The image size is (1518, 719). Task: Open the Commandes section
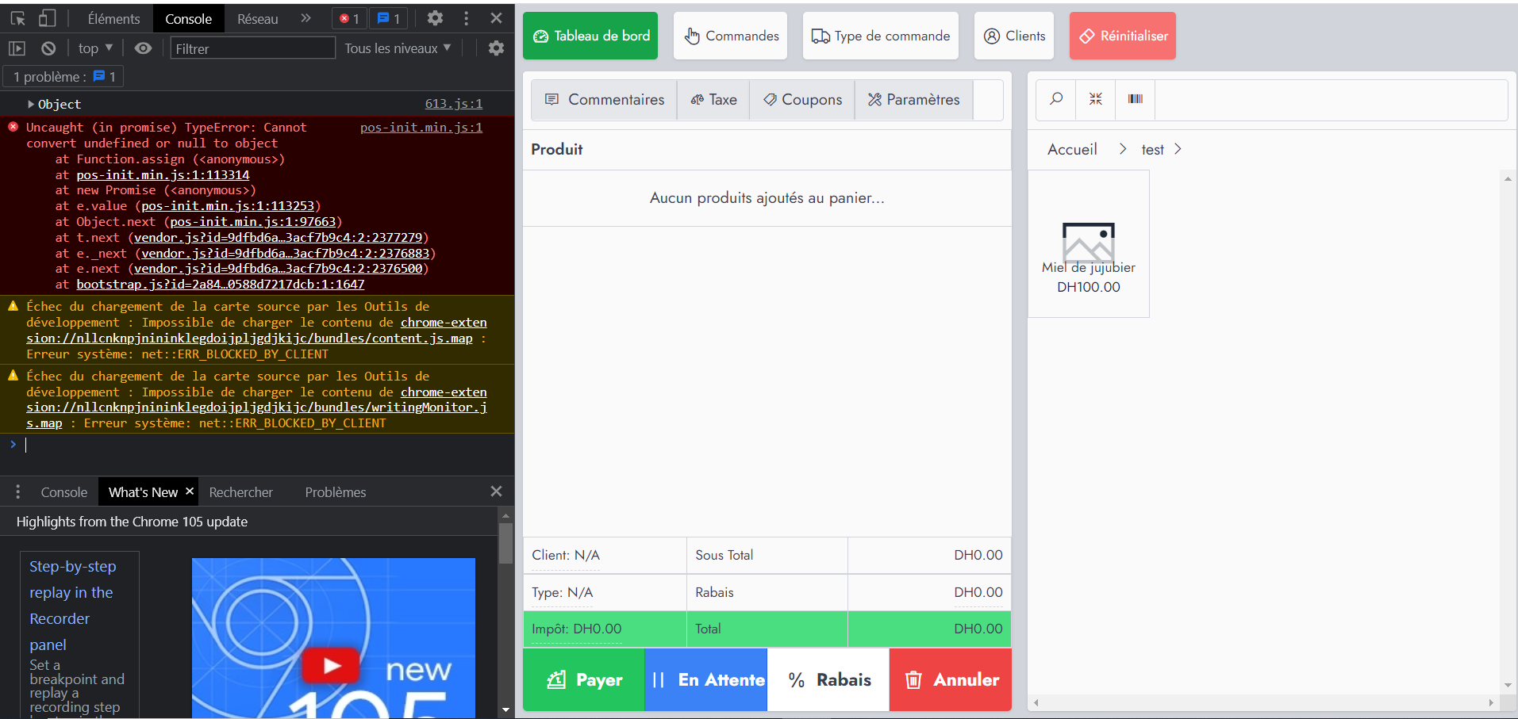(x=729, y=35)
